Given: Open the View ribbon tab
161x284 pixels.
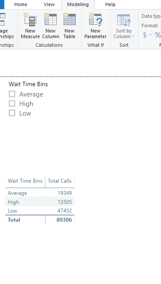Looking at the screenshot, I should pyautogui.click(x=49, y=4).
